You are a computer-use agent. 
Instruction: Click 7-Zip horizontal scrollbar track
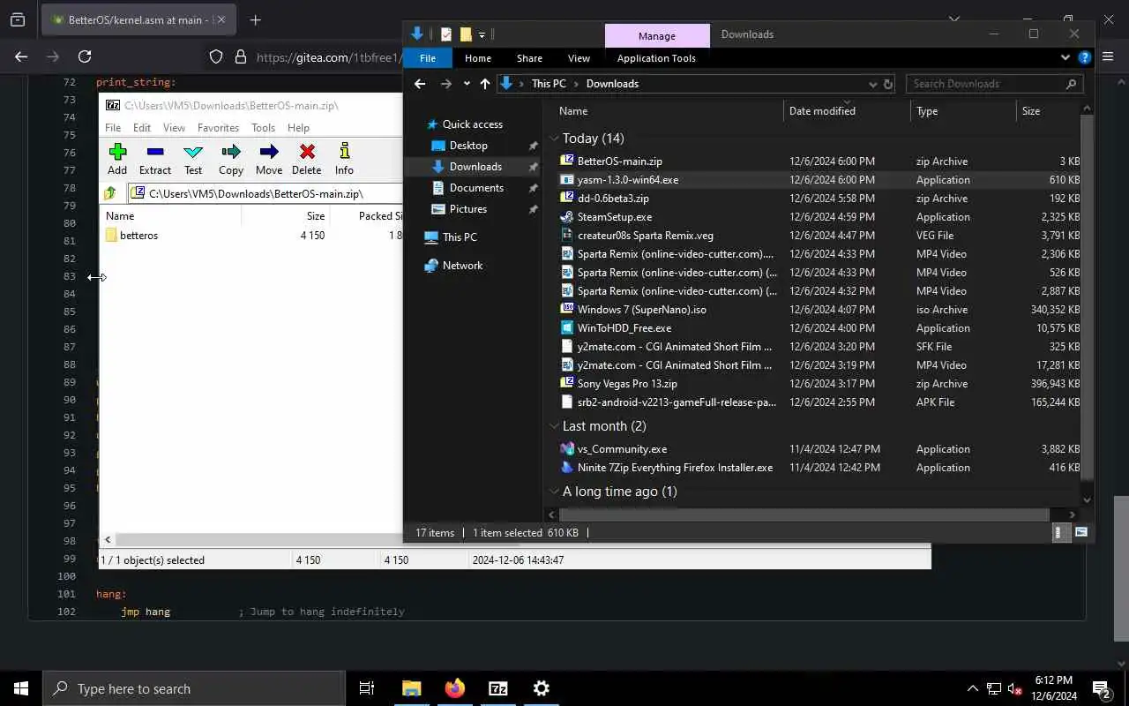(258, 539)
